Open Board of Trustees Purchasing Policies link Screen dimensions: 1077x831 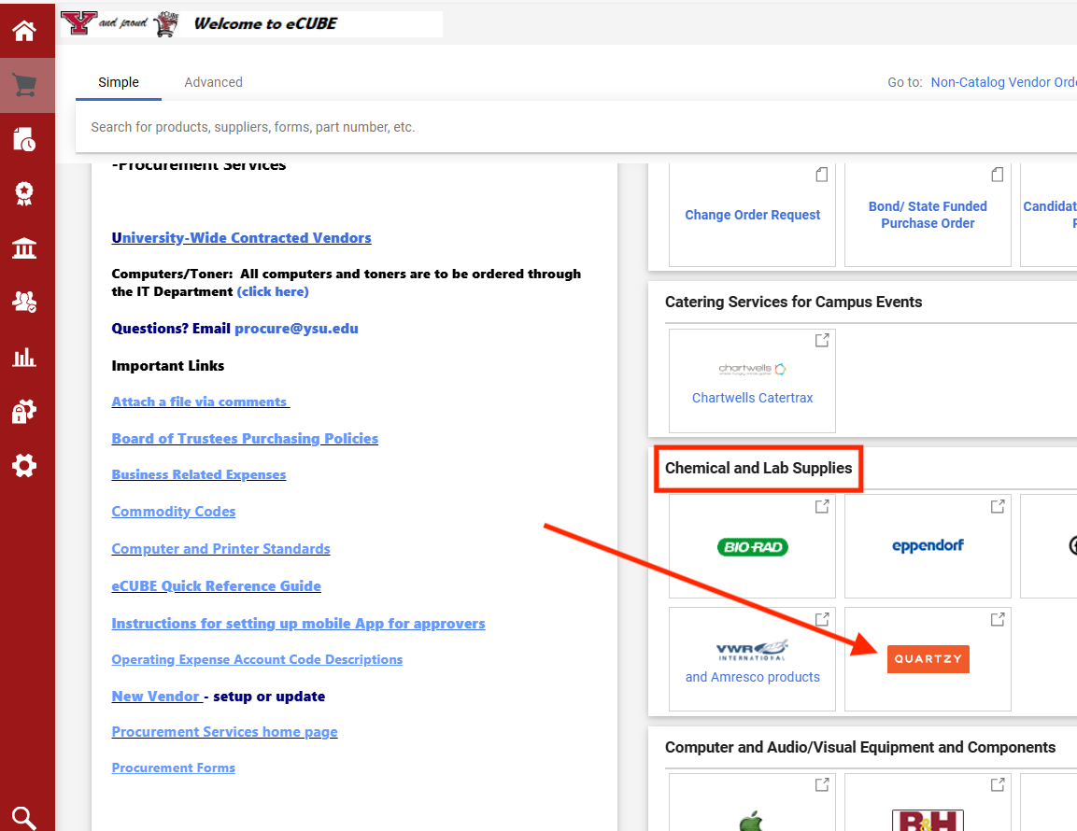[x=245, y=438]
